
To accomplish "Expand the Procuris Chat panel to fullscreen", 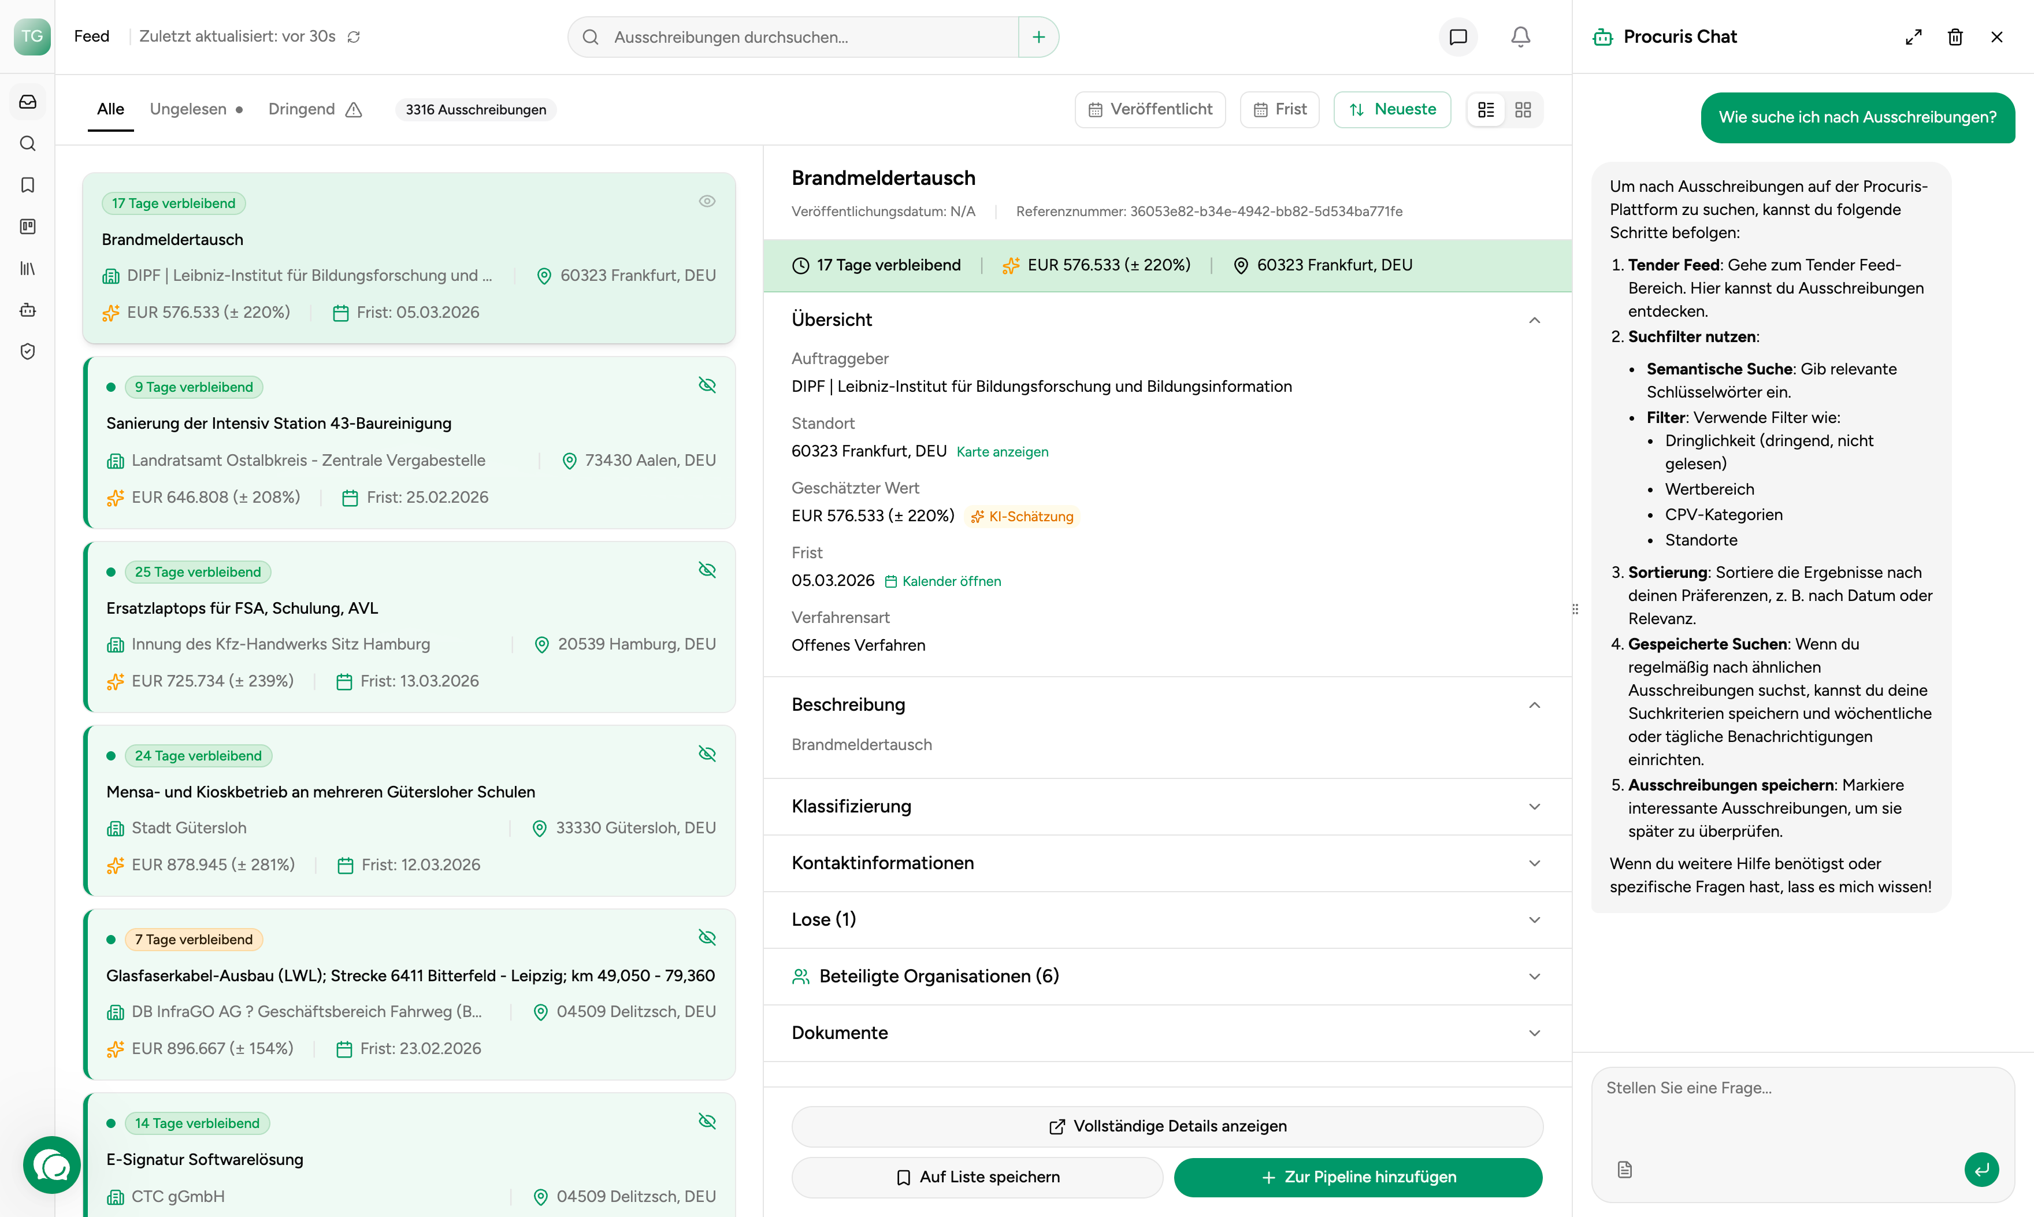I will [1913, 37].
